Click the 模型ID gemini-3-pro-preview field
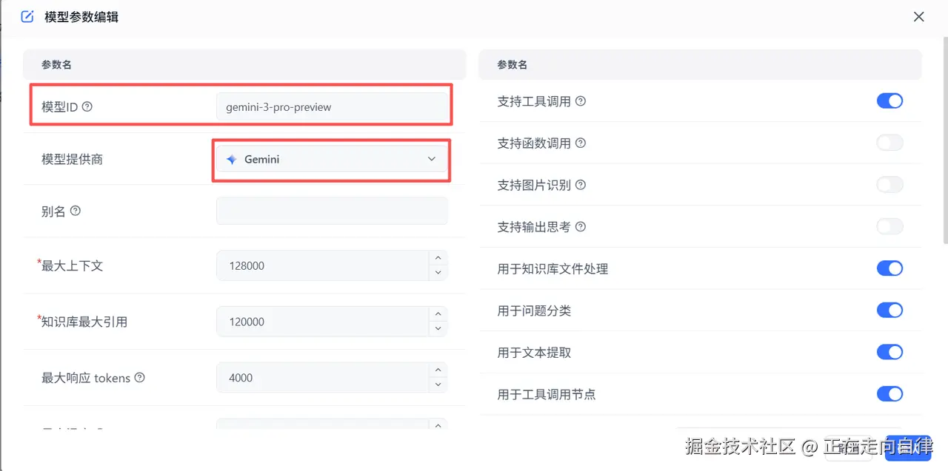The image size is (948, 471). coord(331,107)
